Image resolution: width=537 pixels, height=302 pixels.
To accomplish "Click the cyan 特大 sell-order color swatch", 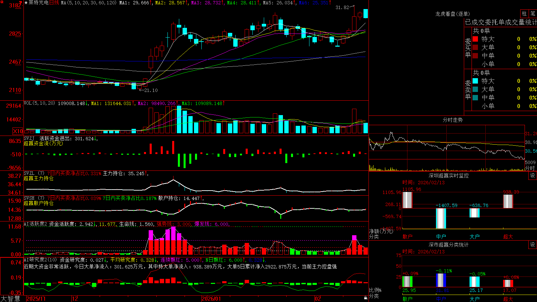I will [475, 81].
